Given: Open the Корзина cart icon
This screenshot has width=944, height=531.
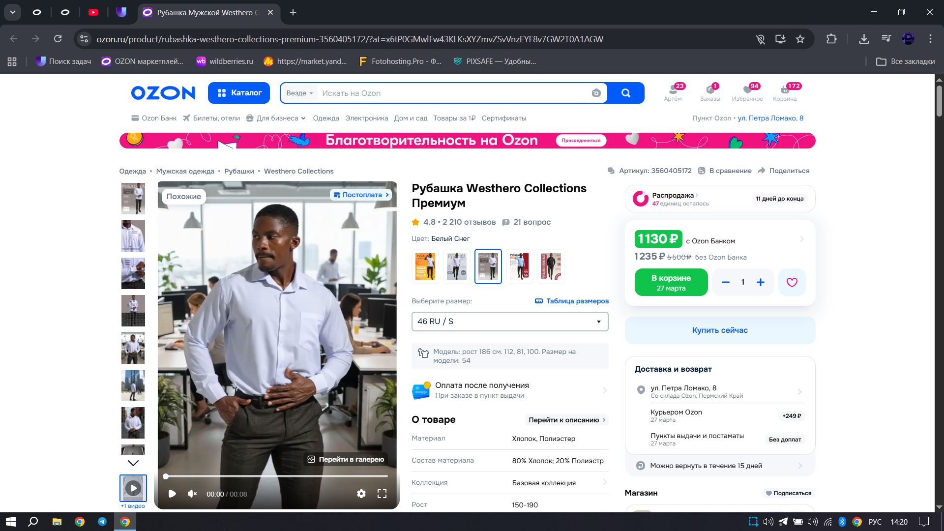Looking at the screenshot, I should point(785,92).
